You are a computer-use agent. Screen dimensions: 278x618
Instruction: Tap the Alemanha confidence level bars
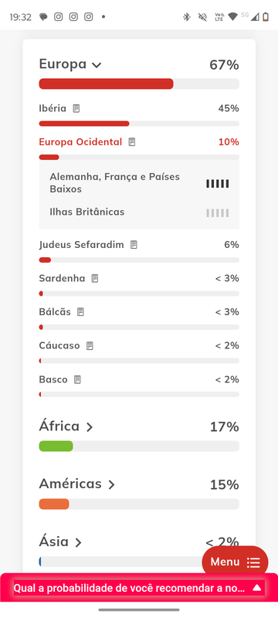click(x=217, y=184)
